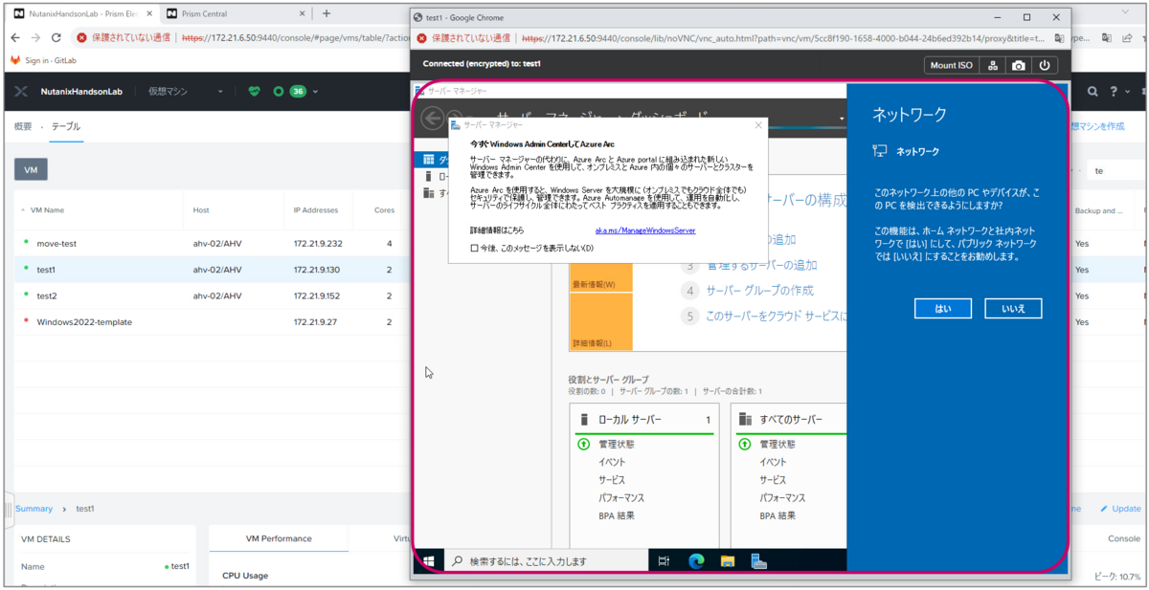Viewport: 1149px width, 590px height.
Task: Expand dropdown arrow next to 36 badge
Action: coord(315,92)
